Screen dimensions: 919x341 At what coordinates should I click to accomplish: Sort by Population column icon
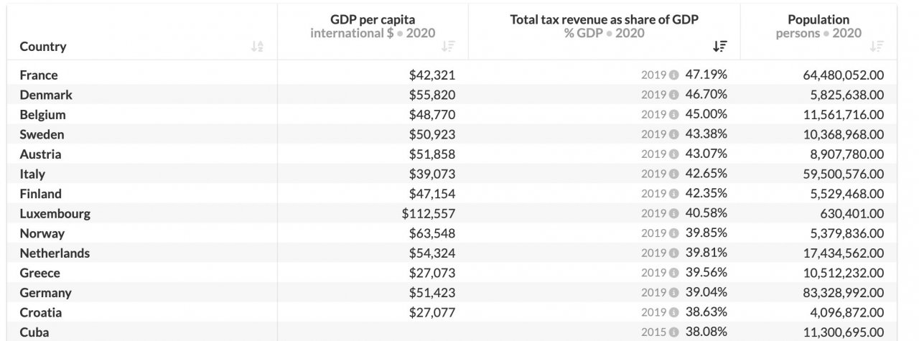877,47
